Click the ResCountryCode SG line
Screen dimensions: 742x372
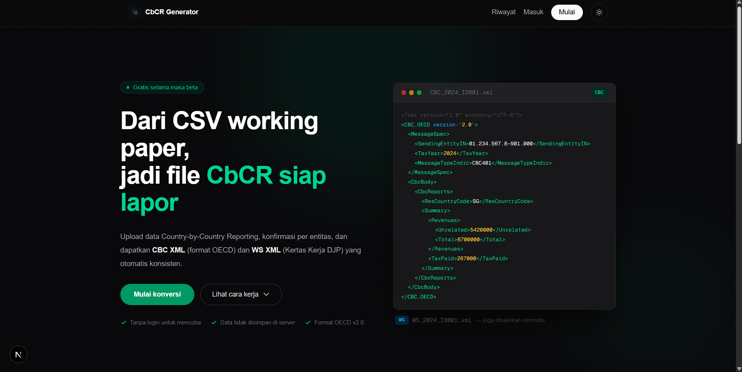pos(477,201)
